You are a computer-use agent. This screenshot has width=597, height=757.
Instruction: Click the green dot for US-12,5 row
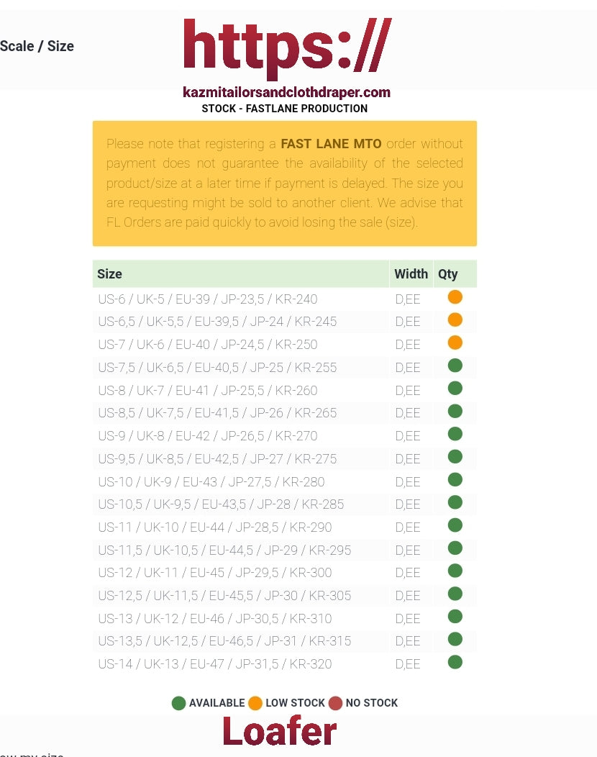pyautogui.click(x=455, y=594)
